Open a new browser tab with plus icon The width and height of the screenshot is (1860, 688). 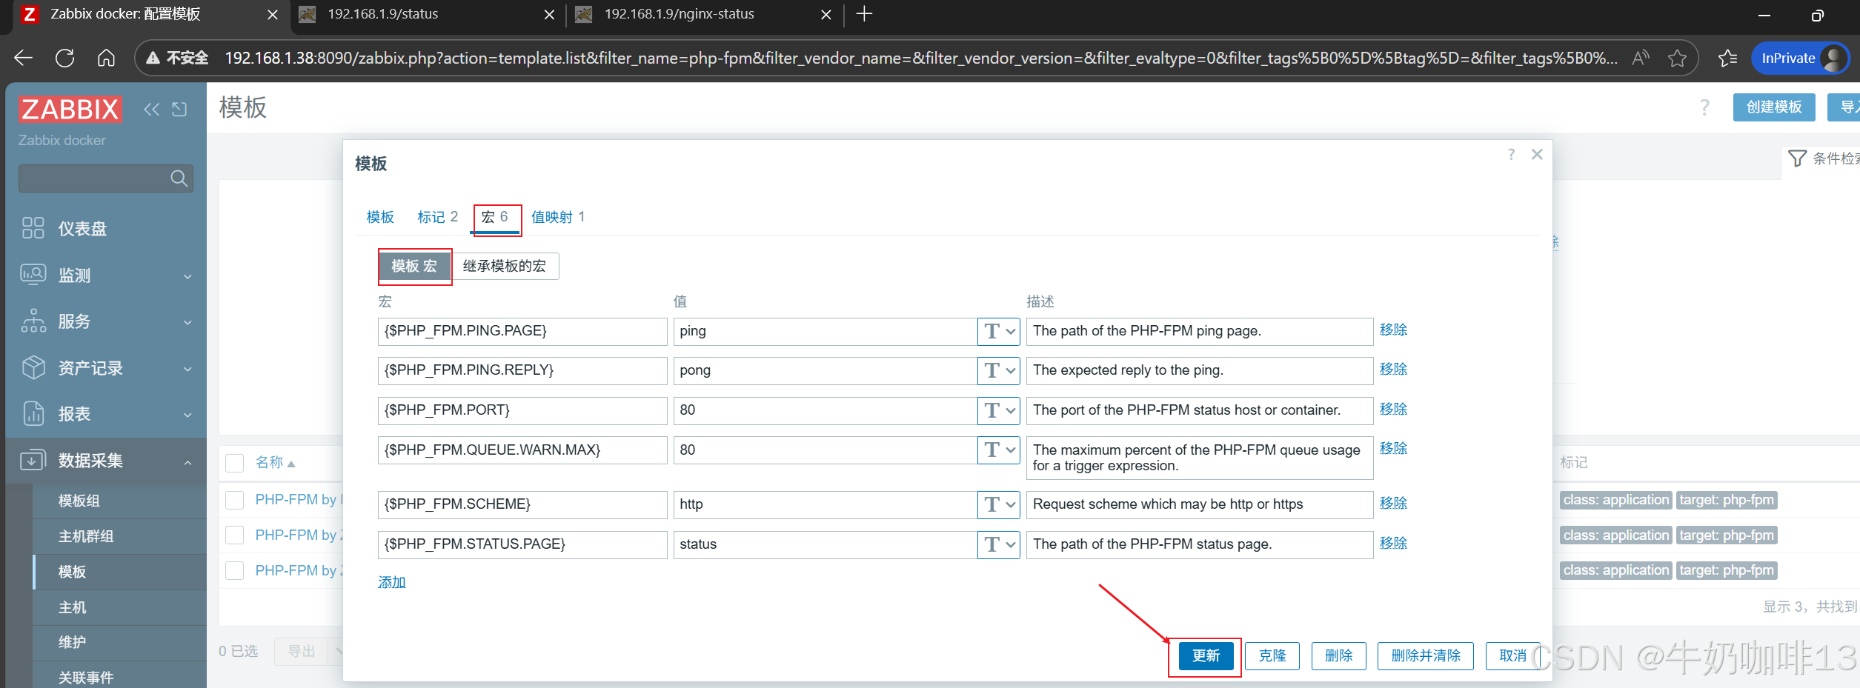coord(864,14)
